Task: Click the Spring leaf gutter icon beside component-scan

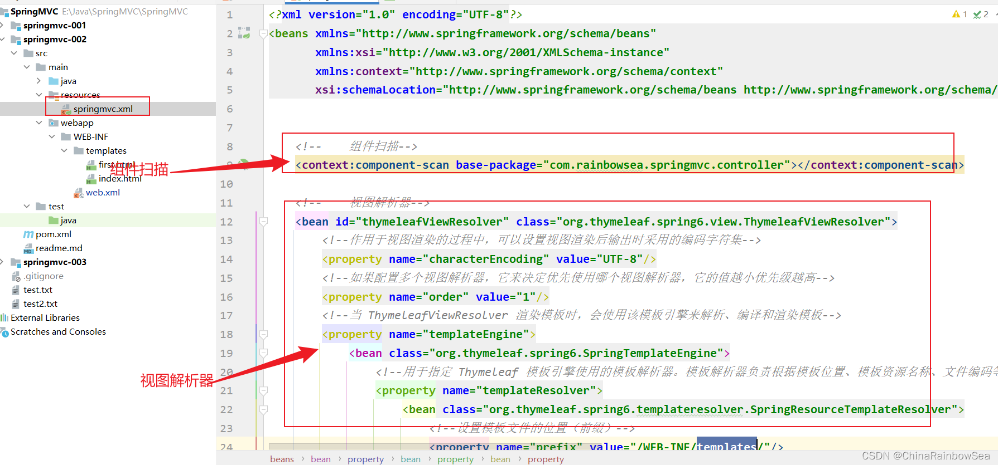Action: click(244, 164)
